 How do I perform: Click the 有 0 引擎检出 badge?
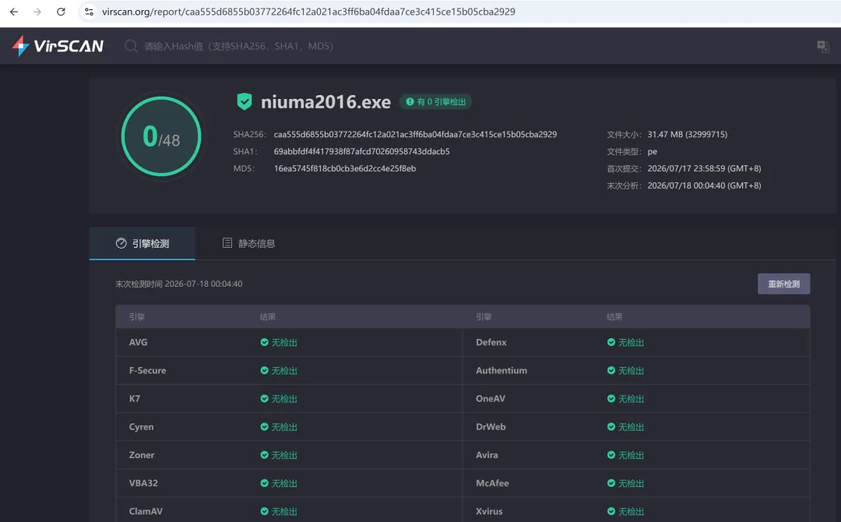435,102
